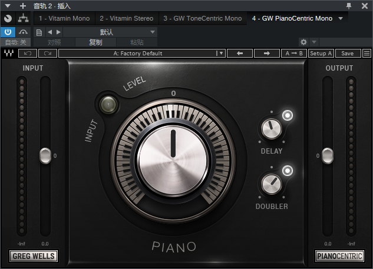Click the output LED meter column
The height and width of the screenshot is (269, 373).
[x=351, y=156]
